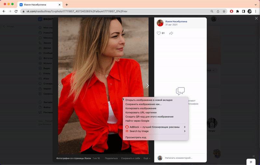Screen dimensions: 260x165
Task: Open AdBlock — лучший блокировщик рекламы entry
Action: click(155, 127)
